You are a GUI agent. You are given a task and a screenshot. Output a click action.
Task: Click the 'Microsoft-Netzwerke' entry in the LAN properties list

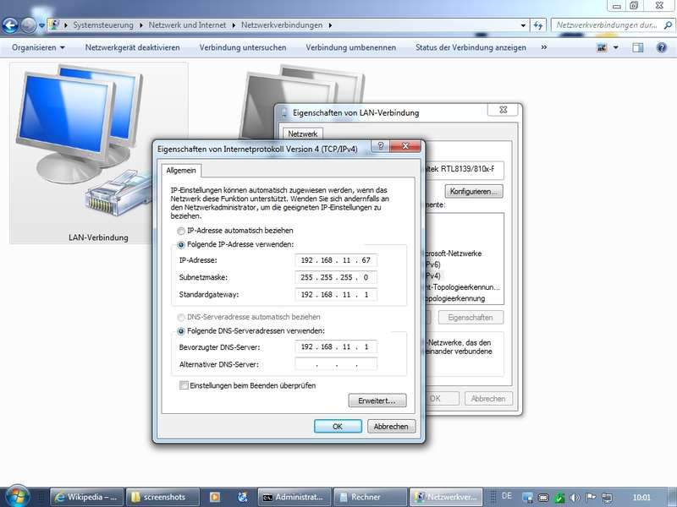pyautogui.click(x=453, y=253)
